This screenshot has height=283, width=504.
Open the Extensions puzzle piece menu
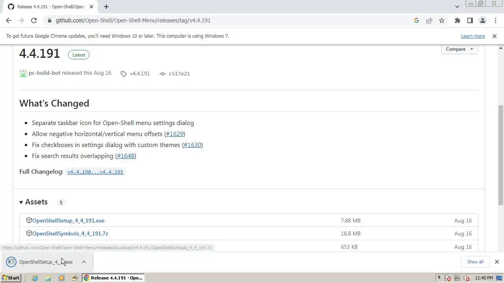tap(457, 20)
